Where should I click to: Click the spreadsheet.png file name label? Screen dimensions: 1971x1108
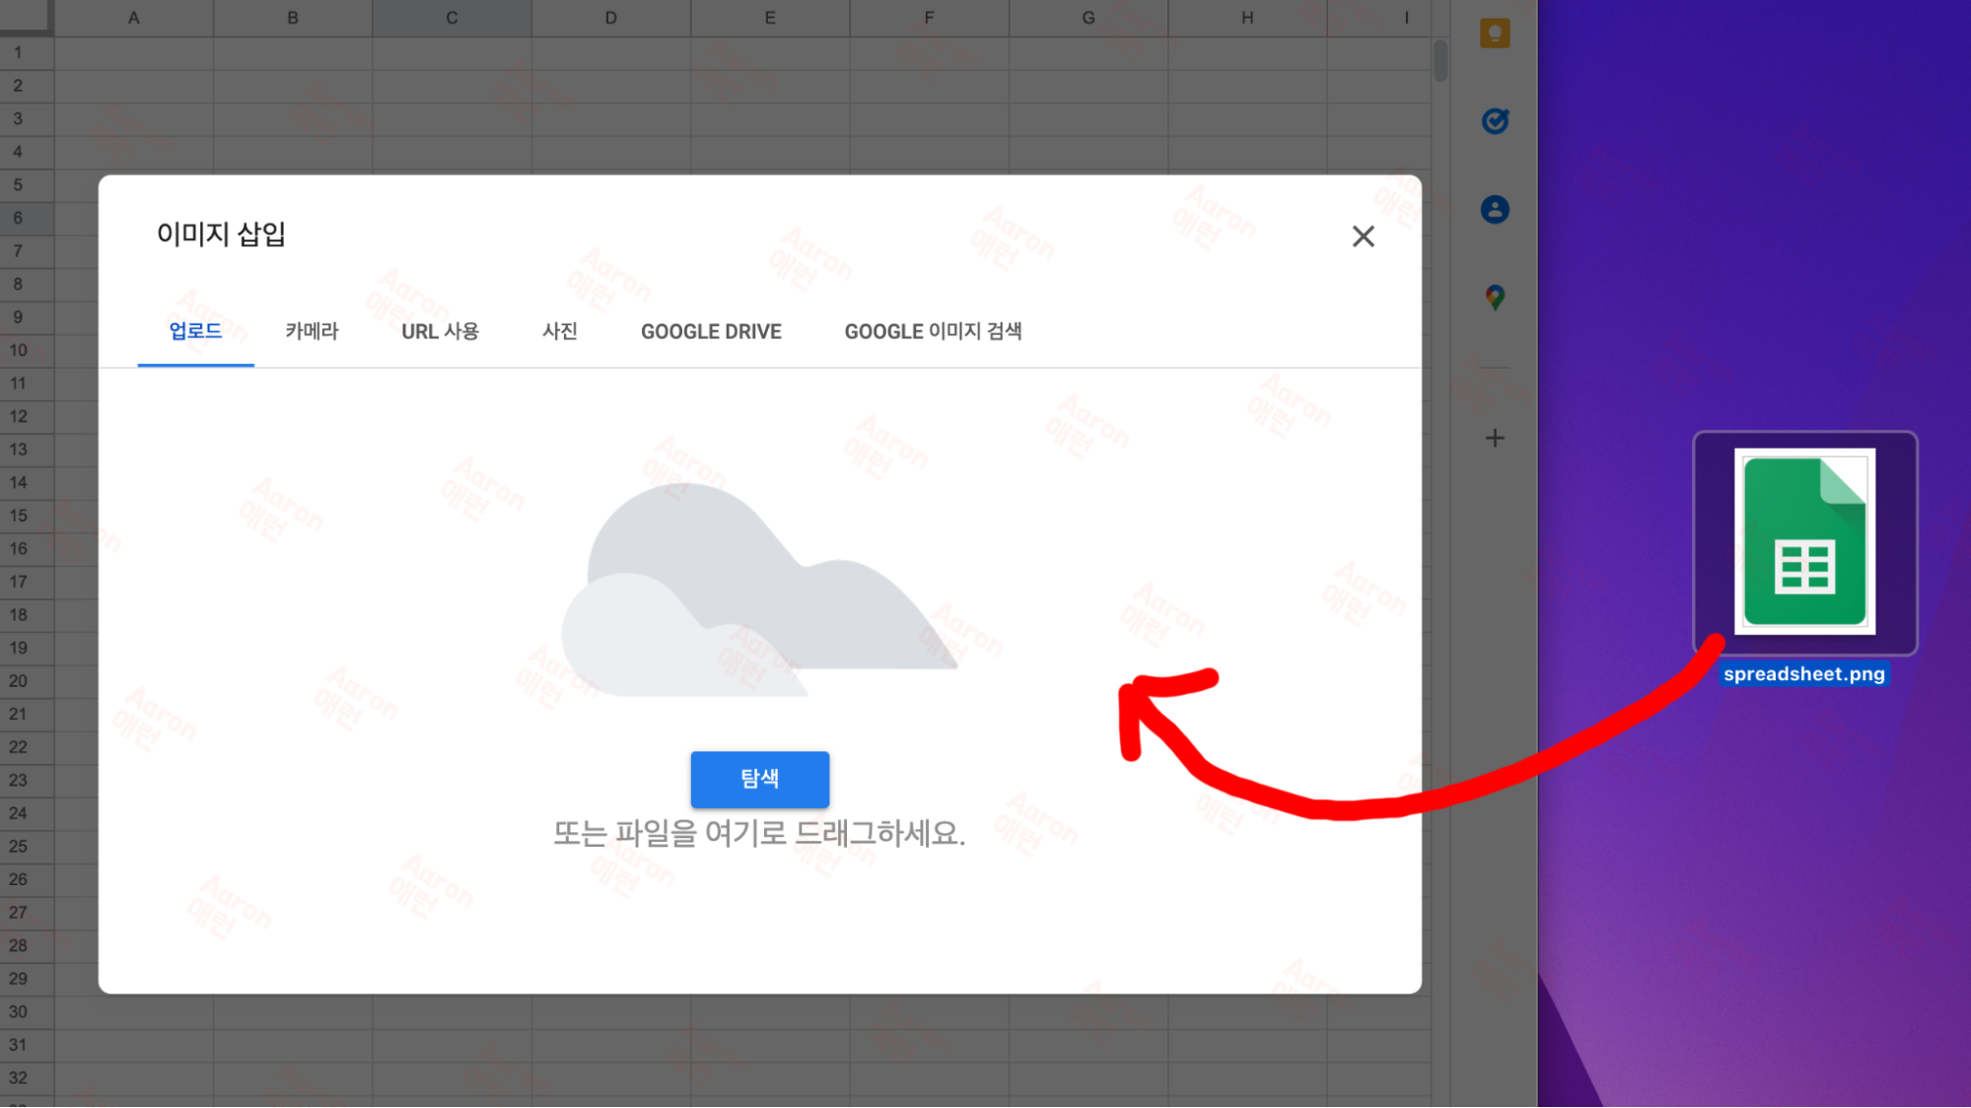click(1803, 674)
